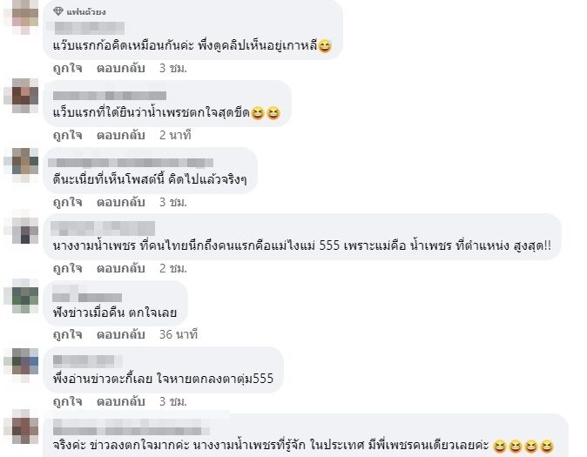The width and height of the screenshot is (587, 457).
Task: Reply to the comment posted 2 นาที ago
Action: point(121,135)
